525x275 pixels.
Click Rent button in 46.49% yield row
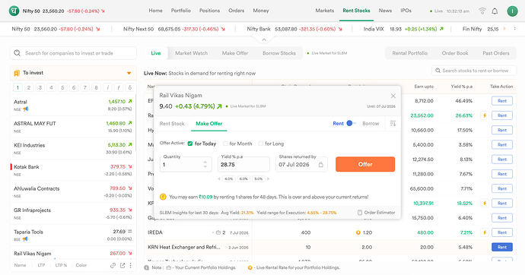coord(502,101)
